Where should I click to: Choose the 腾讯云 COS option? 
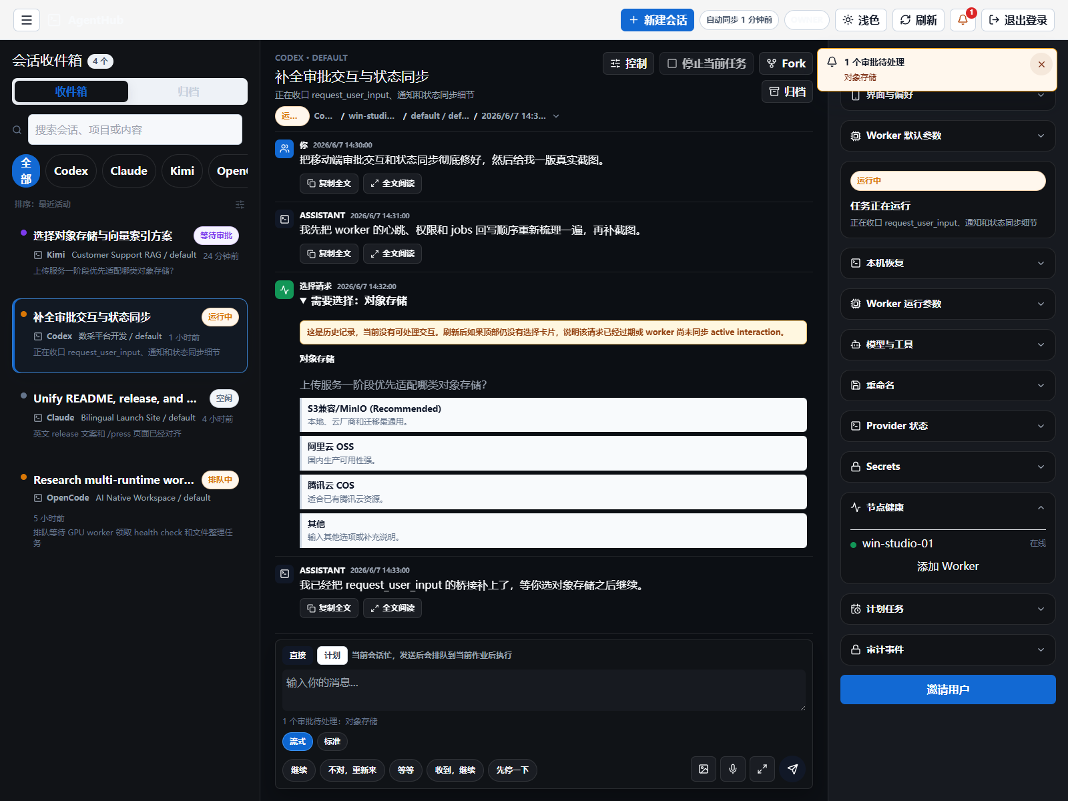coord(553,492)
